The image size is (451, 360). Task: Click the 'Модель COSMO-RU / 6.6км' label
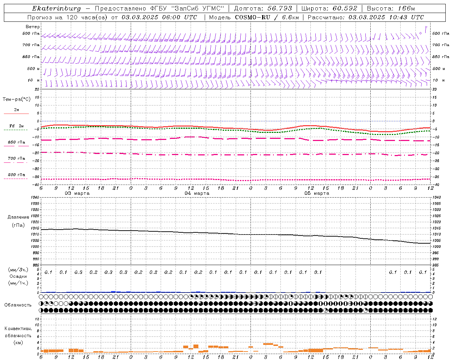click(254, 17)
